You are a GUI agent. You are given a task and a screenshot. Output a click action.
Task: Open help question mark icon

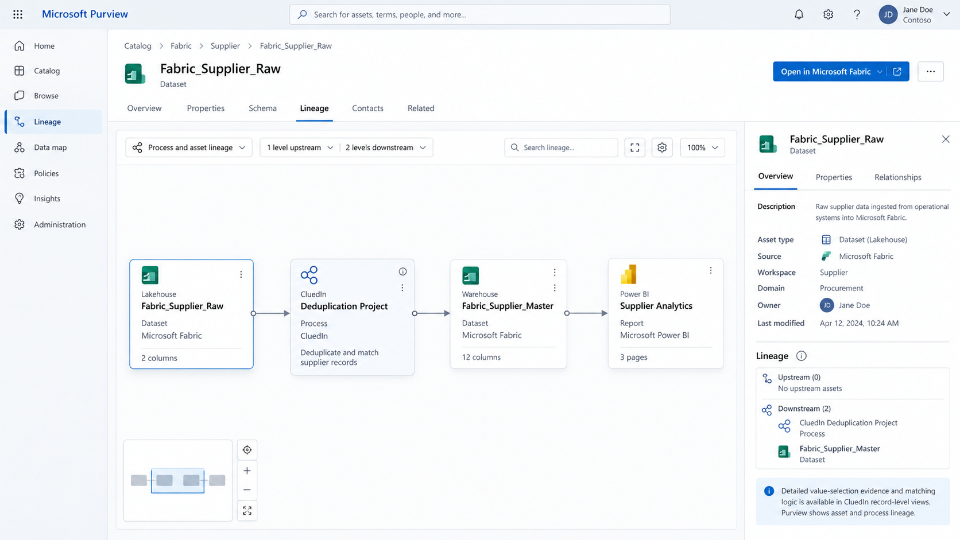tap(857, 14)
